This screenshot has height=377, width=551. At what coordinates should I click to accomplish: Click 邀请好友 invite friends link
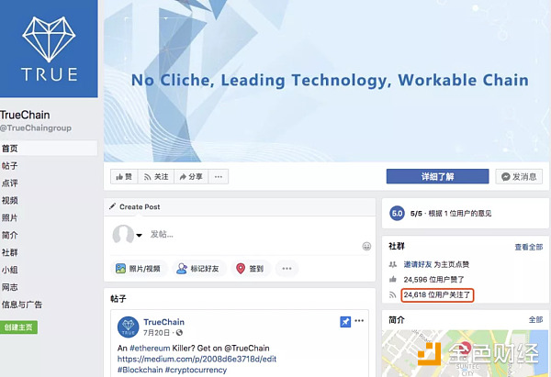[x=418, y=264]
